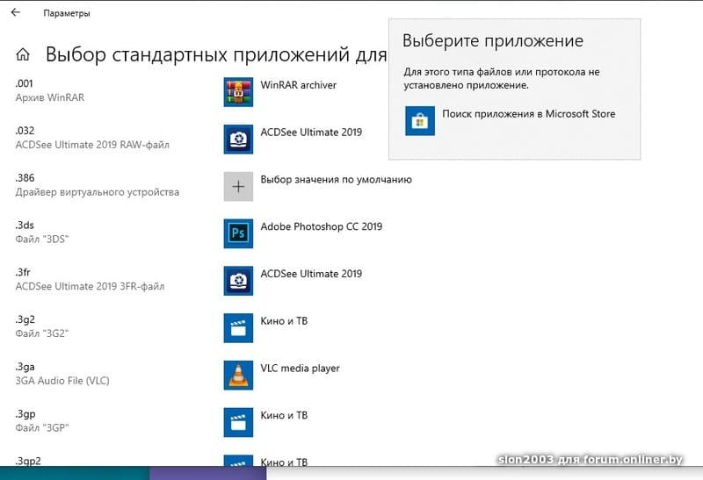Click the .001 extension text
The height and width of the screenshot is (480, 703).
click(x=25, y=83)
